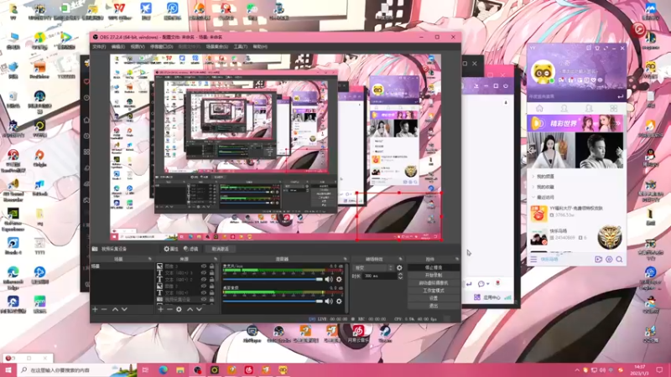Open YY apps grid tab icon
This screenshot has height=377, width=671.
[x=614, y=109]
